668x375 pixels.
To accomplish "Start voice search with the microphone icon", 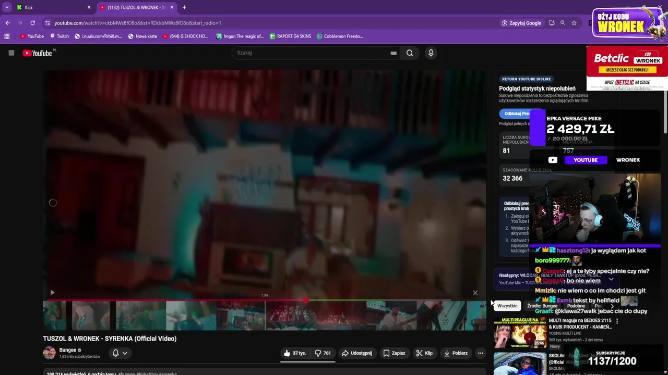I will coord(431,53).
